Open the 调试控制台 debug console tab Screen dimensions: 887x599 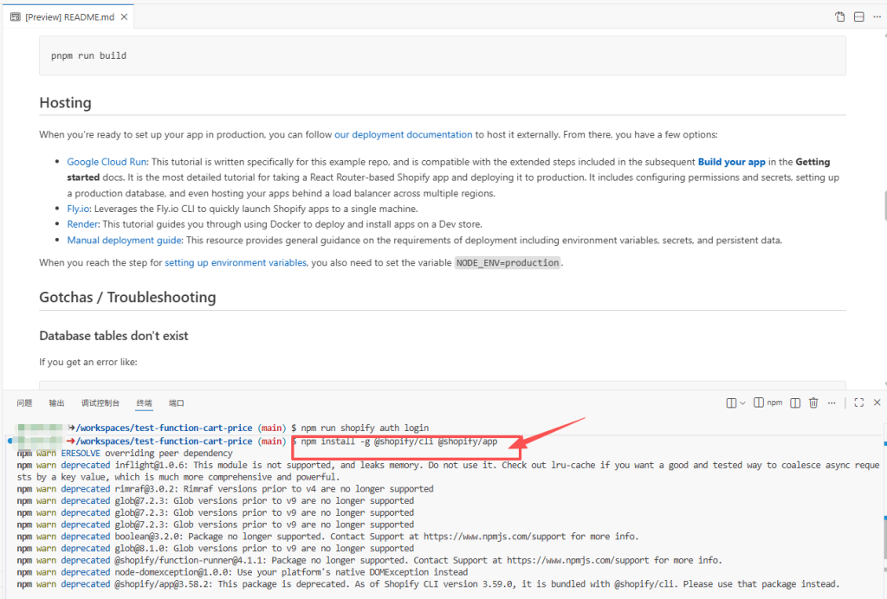(100, 403)
